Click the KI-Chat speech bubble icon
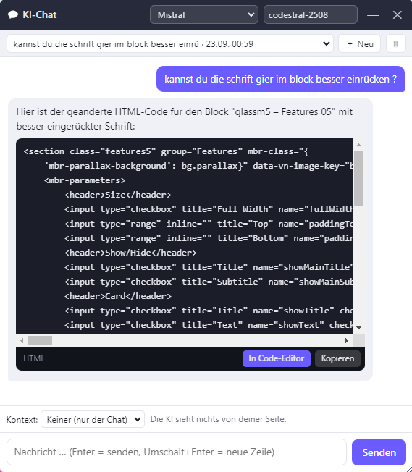This screenshot has width=412, height=472. [13, 14]
